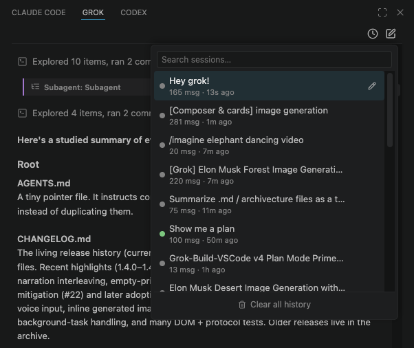This screenshot has width=414, height=348.
Task: Select the GROK tab
Action: (x=93, y=12)
